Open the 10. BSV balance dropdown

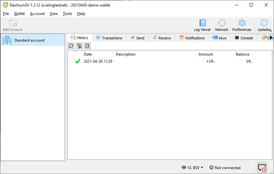click(192, 168)
